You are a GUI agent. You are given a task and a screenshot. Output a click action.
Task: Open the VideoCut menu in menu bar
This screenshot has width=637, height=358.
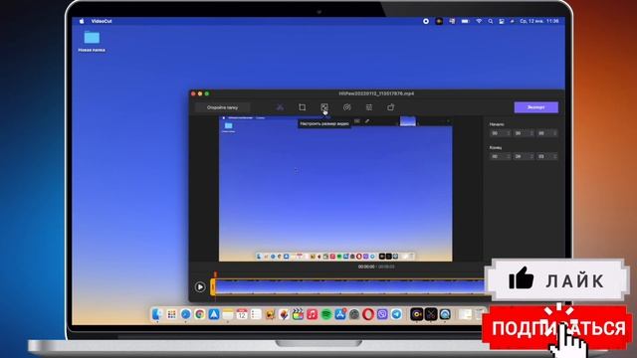[x=102, y=21]
